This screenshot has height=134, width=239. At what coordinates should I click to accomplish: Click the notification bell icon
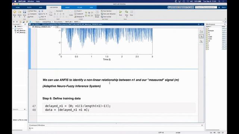219,7
